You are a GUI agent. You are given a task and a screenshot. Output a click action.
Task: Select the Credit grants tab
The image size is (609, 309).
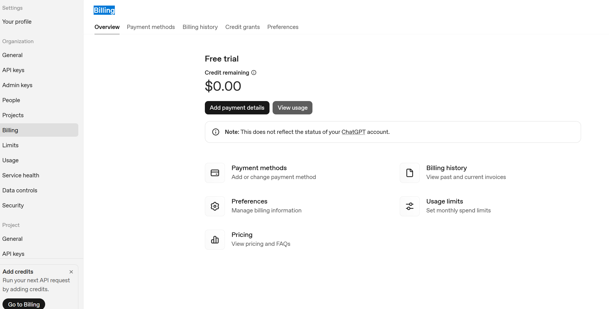[242, 27]
